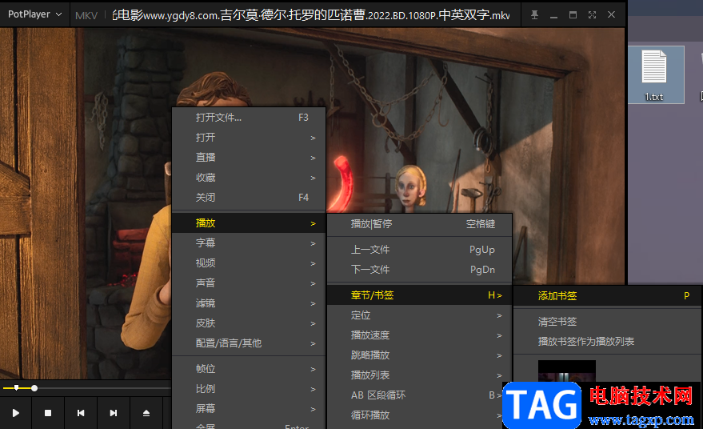
Task: Maximize the PotPlayer window
Action: [x=573, y=15]
